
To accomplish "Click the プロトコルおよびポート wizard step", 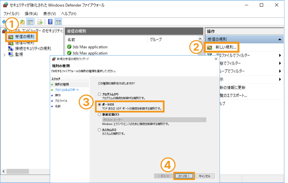I will coord(67,90).
